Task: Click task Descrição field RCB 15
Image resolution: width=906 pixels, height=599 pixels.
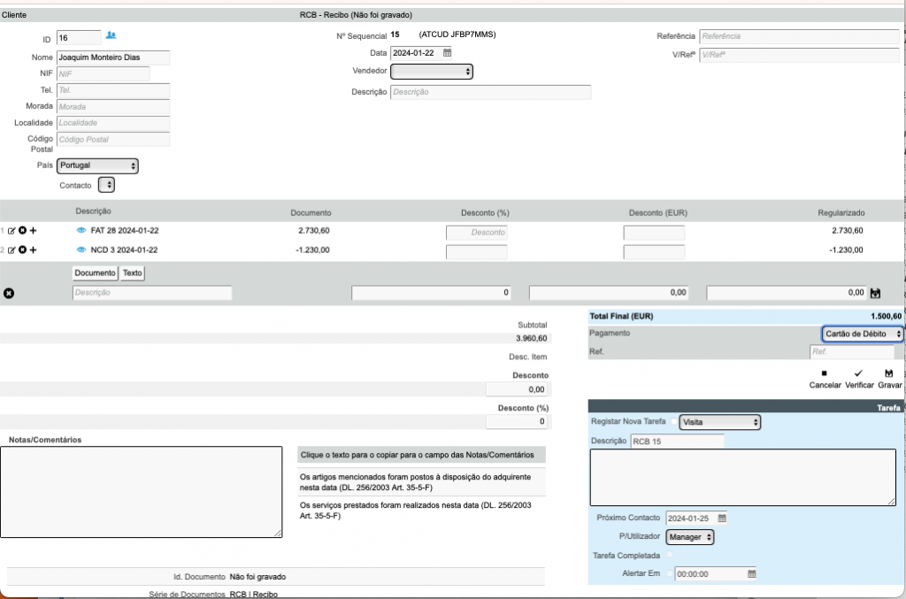Action: point(677,442)
